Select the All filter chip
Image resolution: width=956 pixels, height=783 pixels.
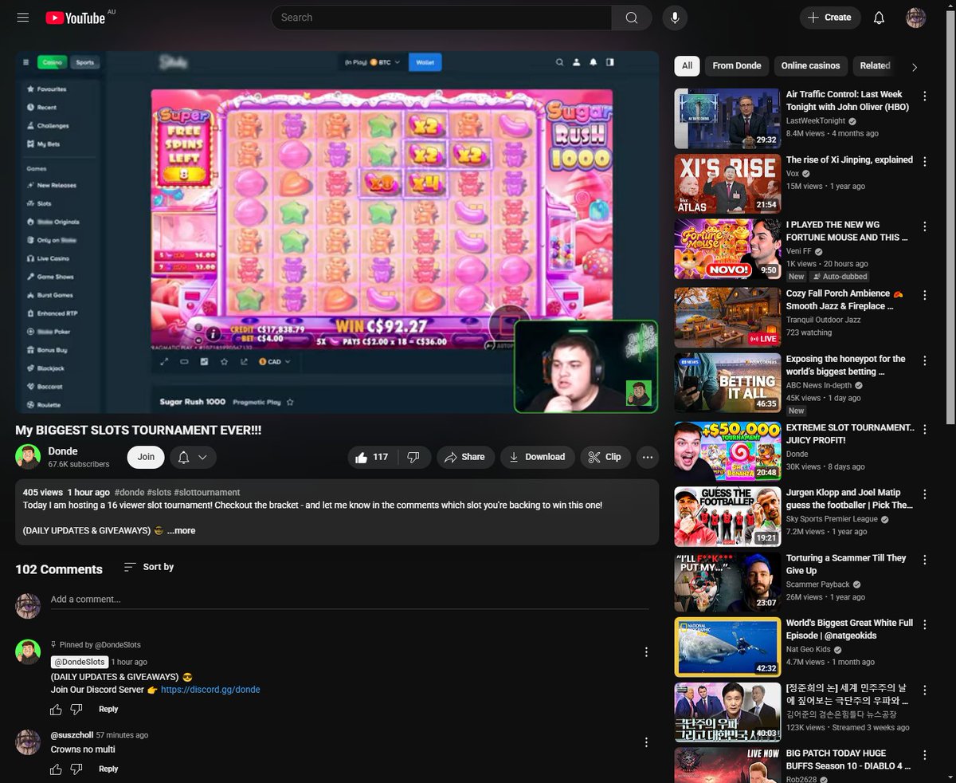coord(687,66)
